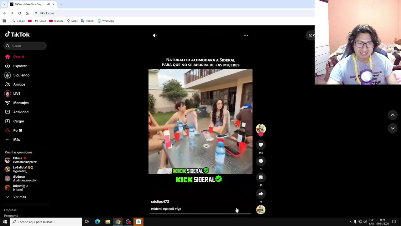The height and width of the screenshot is (226, 401).
Task: Open Empresa footer link
Action: [x=10, y=210]
